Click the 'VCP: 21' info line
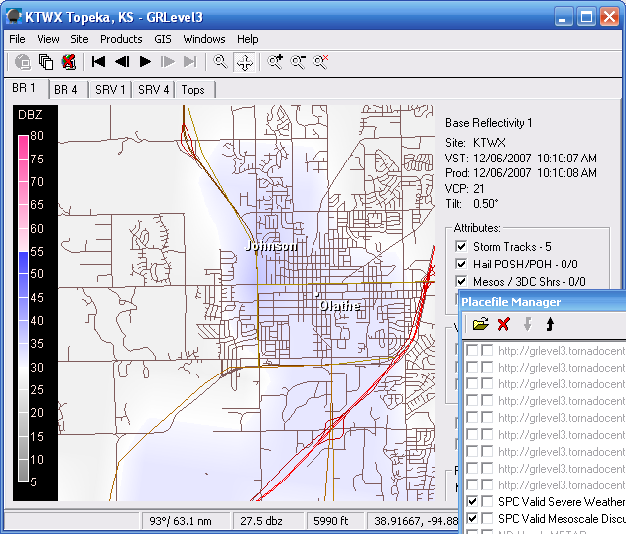 click(x=464, y=188)
